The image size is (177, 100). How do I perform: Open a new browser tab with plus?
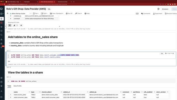pos(74,2)
